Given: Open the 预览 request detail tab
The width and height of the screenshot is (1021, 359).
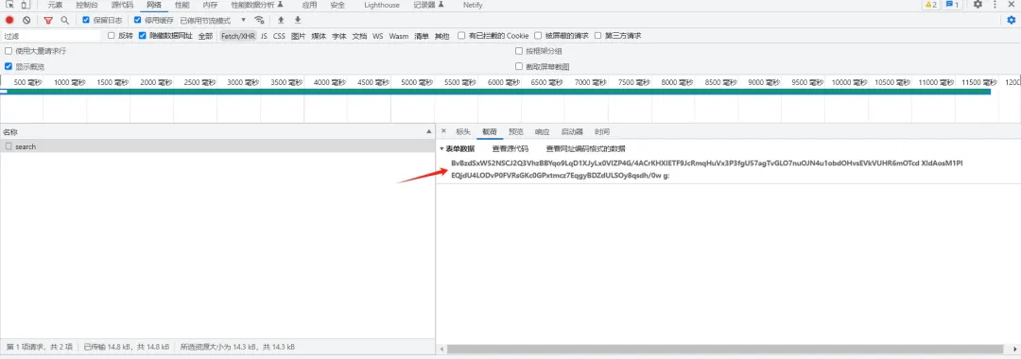Looking at the screenshot, I should coord(516,131).
